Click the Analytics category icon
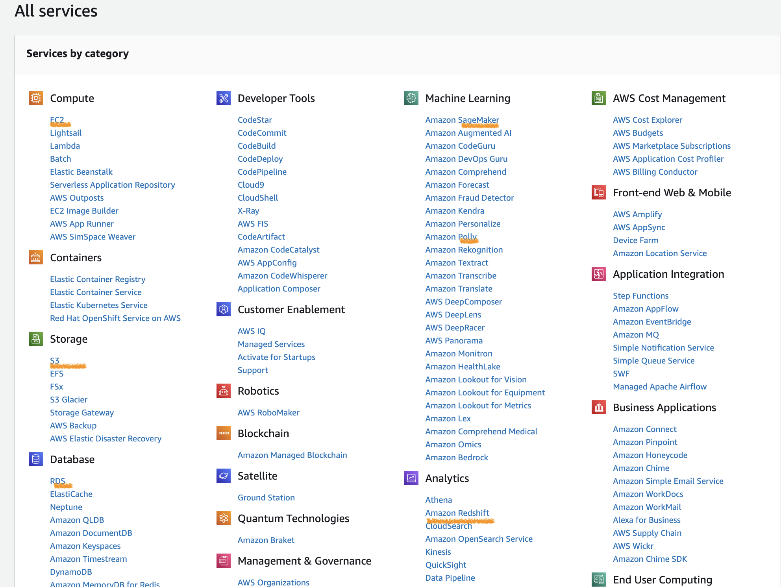Screen dimensions: 781x587 pyautogui.click(x=411, y=478)
